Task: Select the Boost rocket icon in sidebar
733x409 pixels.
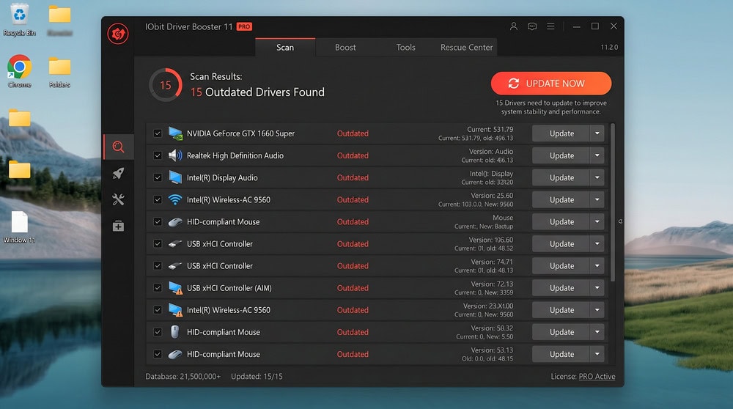Action: [x=118, y=174]
